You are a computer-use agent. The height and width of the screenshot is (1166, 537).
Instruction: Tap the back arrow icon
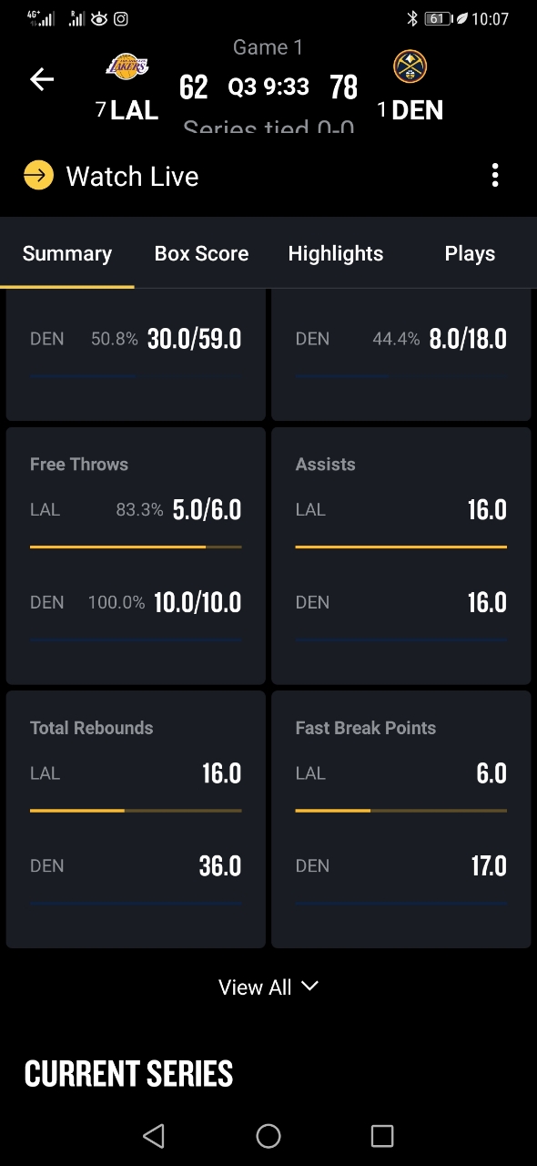pos(42,79)
